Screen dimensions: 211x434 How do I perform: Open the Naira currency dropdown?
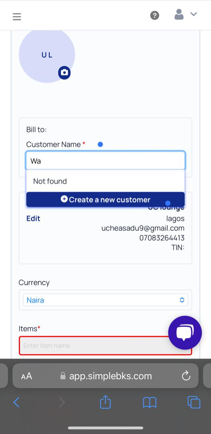coord(105,300)
